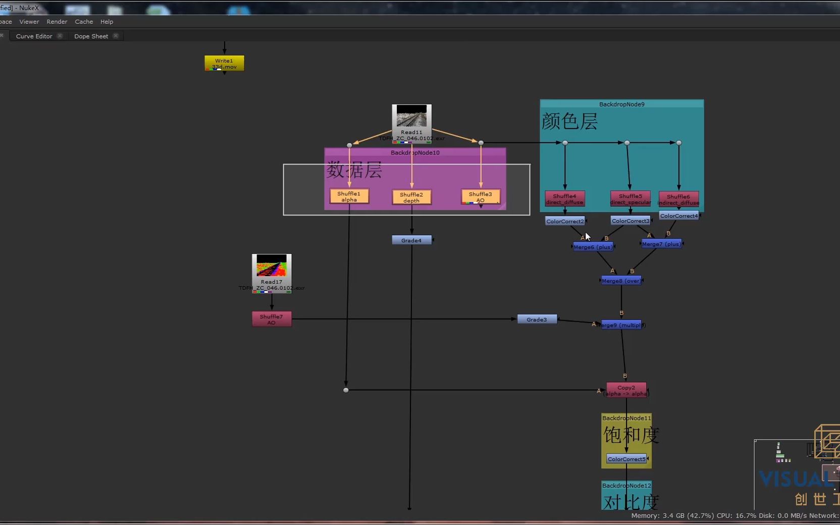Screen dimensions: 840x525
Task: Select the Shuffle6 indirect_diffuse node
Action: 678,199
